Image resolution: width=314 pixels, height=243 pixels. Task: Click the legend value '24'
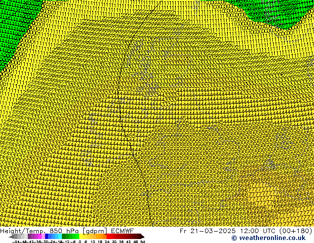pos(107,242)
